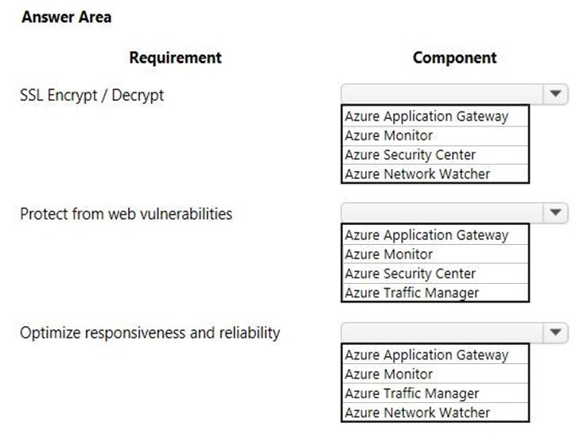Select Azure Monitor under SSL Encrypt / Decrypt
587x442 pixels.
435,136
